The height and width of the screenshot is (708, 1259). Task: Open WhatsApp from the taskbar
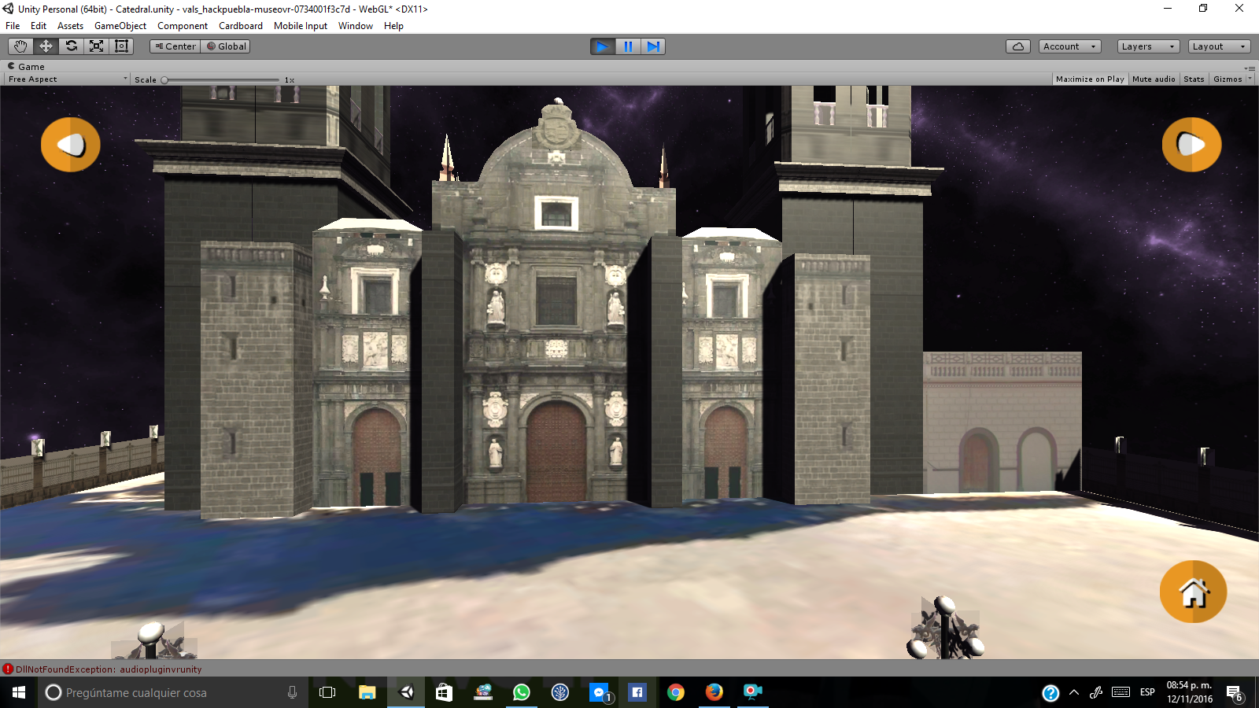tap(521, 692)
